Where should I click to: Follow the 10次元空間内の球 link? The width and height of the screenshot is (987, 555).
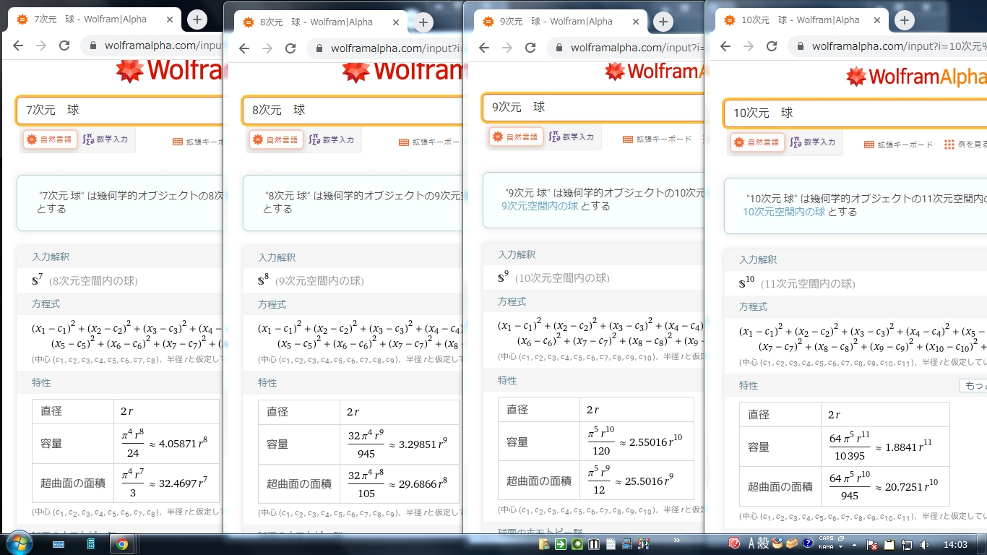click(783, 212)
